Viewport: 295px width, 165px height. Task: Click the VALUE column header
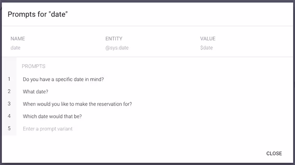tap(208, 39)
